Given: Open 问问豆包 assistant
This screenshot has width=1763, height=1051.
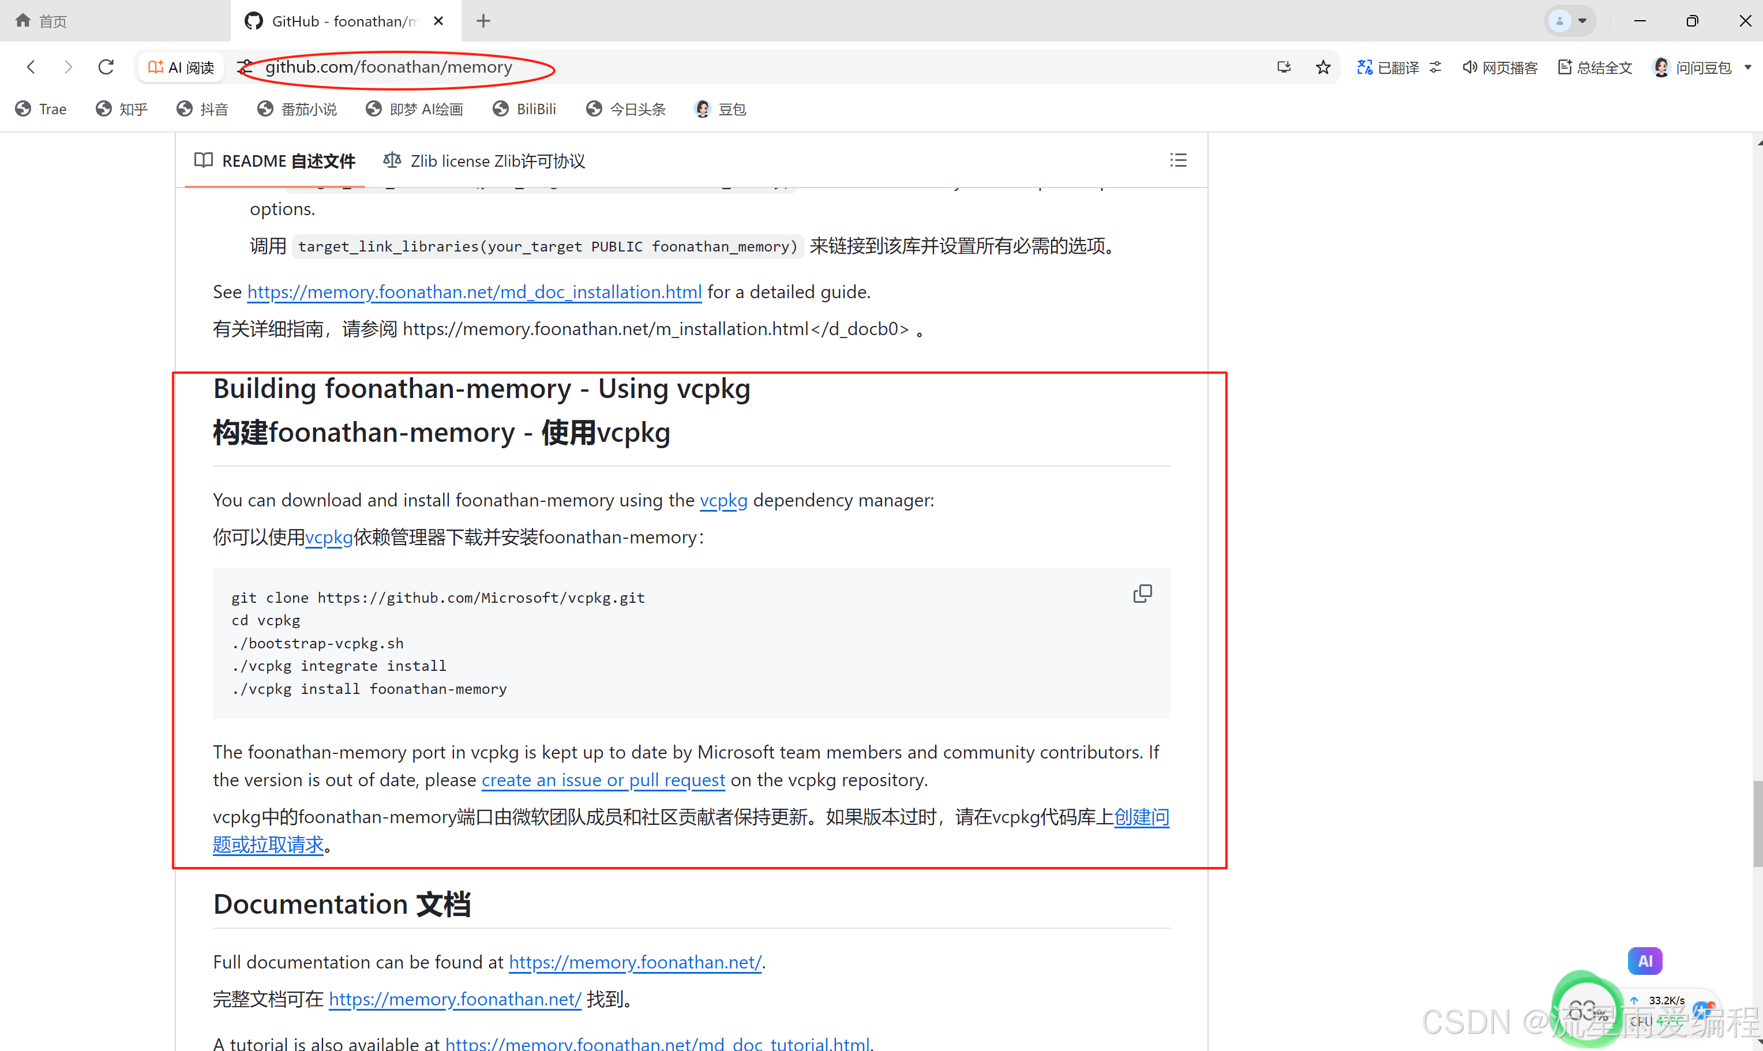Looking at the screenshot, I should [x=1692, y=67].
